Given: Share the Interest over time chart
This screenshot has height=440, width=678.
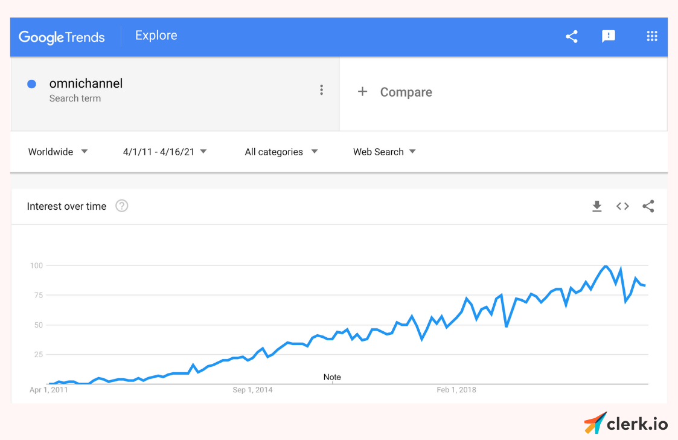Looking at the screenshot, I should [648, 206].
